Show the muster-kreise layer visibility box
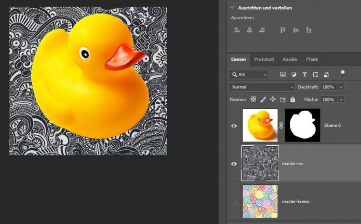 coord(234,201)
